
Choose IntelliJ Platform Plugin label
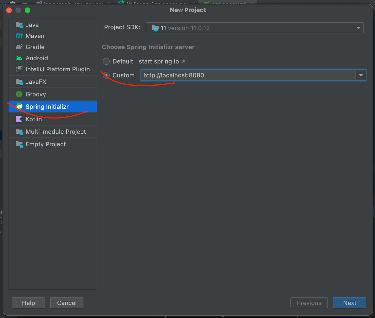[58, 69]
